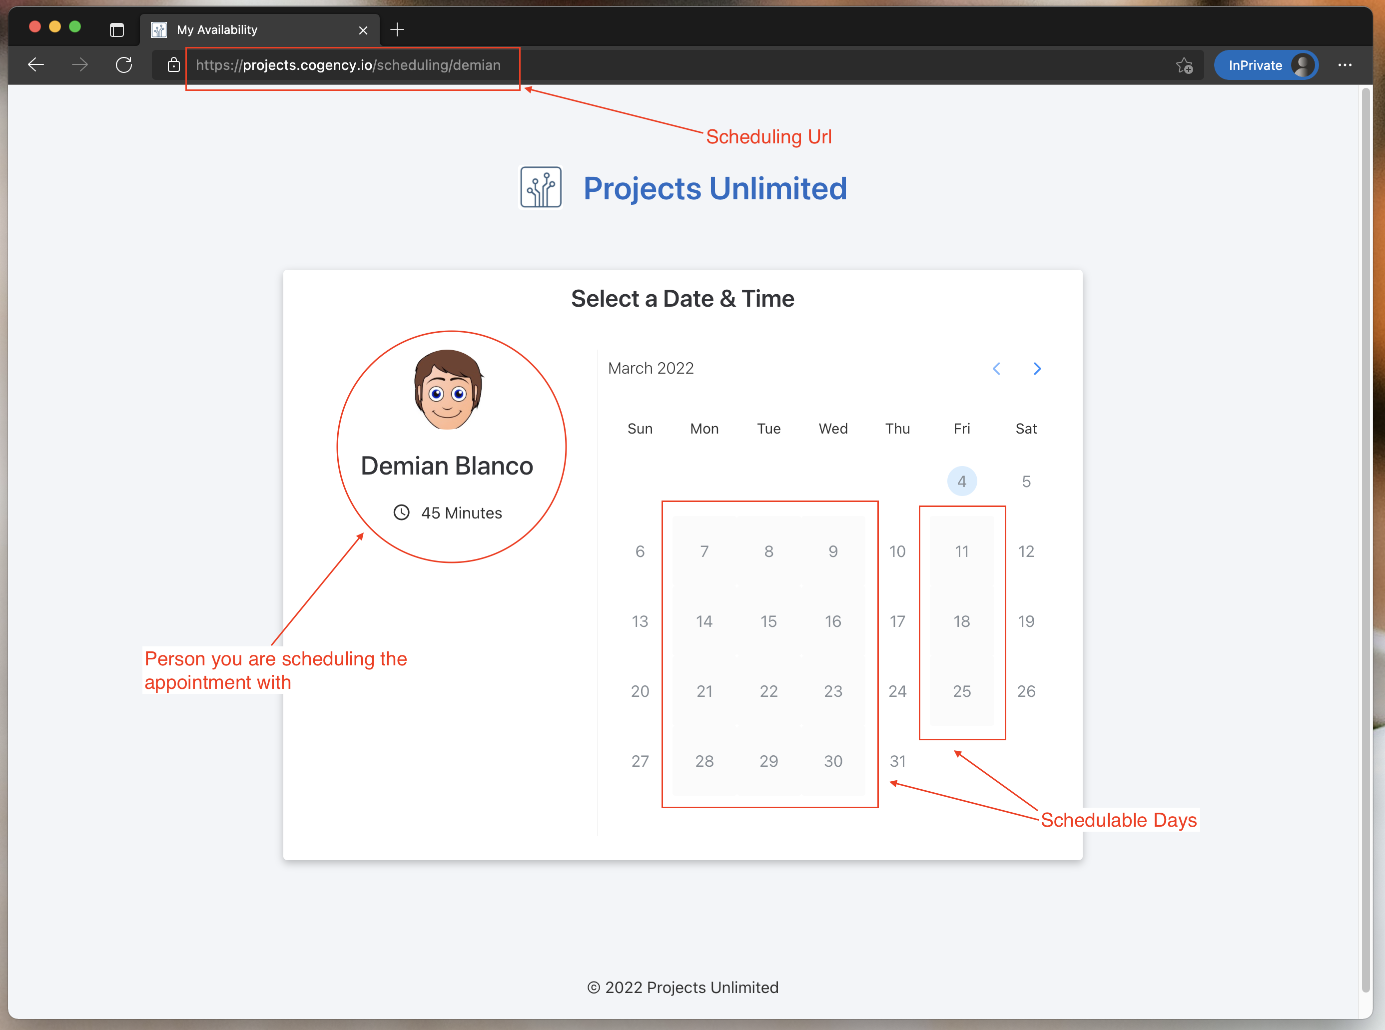Go to next month chevron
This screenshot has height=1030, width=1385.
click(x=1037, y=369)
